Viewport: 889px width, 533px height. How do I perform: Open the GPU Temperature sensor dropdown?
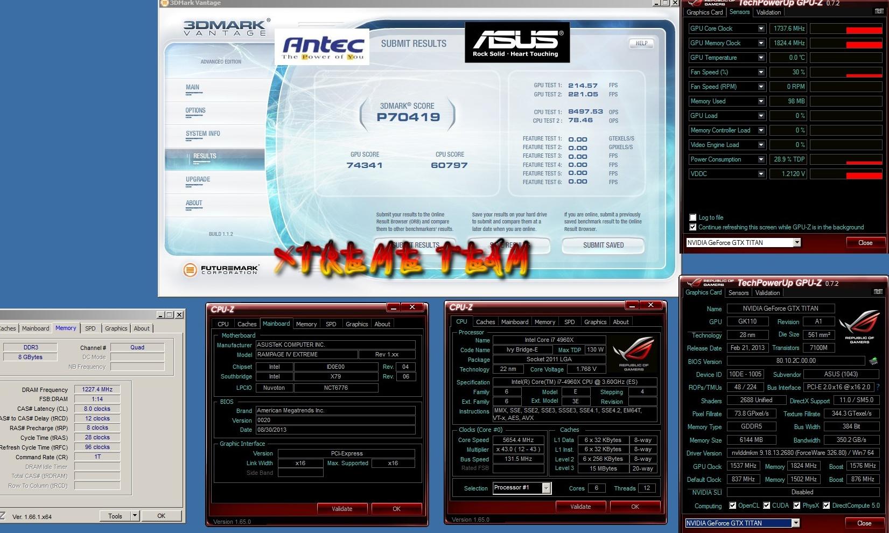pos(761,58)
